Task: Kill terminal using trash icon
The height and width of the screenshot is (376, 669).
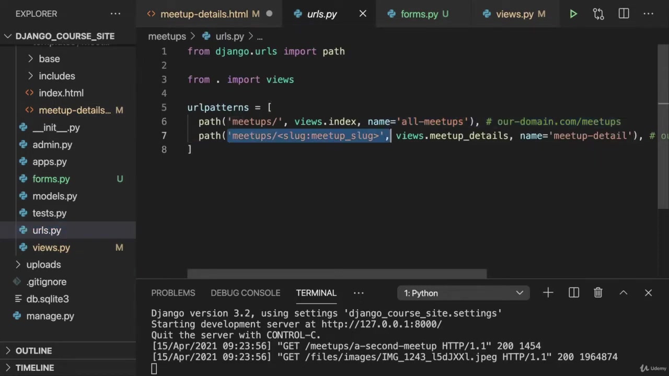Action: point(598,293)
